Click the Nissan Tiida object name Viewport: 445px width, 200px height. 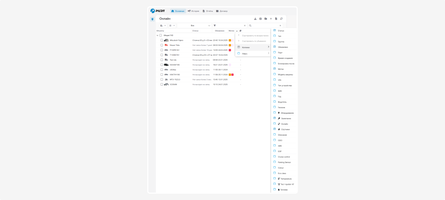coord(174,45)
